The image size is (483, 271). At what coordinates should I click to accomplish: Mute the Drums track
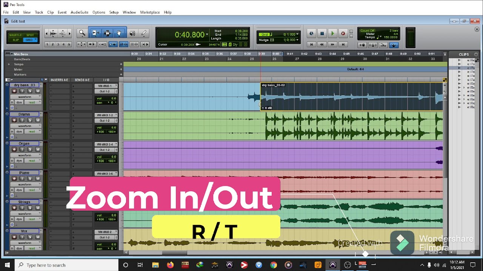tap(37, 120)
